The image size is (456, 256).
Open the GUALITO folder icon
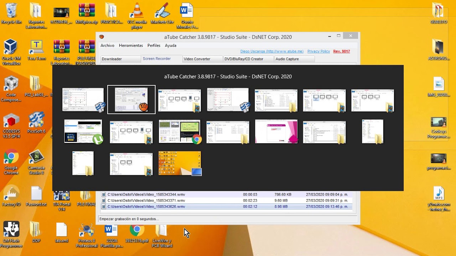click(x=438, y=14)
